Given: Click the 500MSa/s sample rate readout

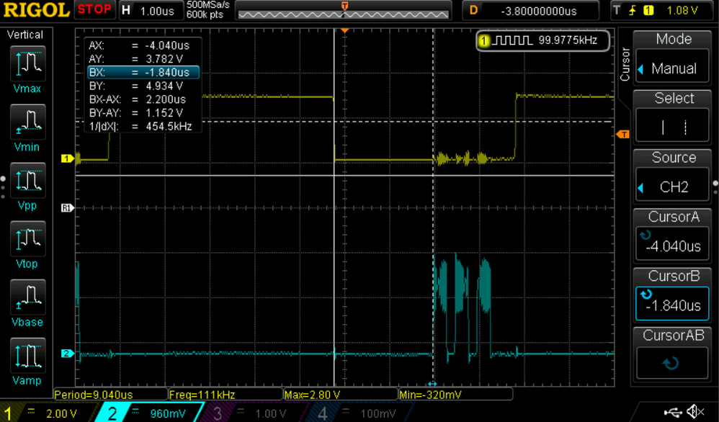Looking at the screenshot, I should click(207, 5).
